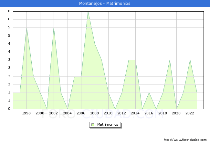Click the 2022 x-axis label

[190, 113]
